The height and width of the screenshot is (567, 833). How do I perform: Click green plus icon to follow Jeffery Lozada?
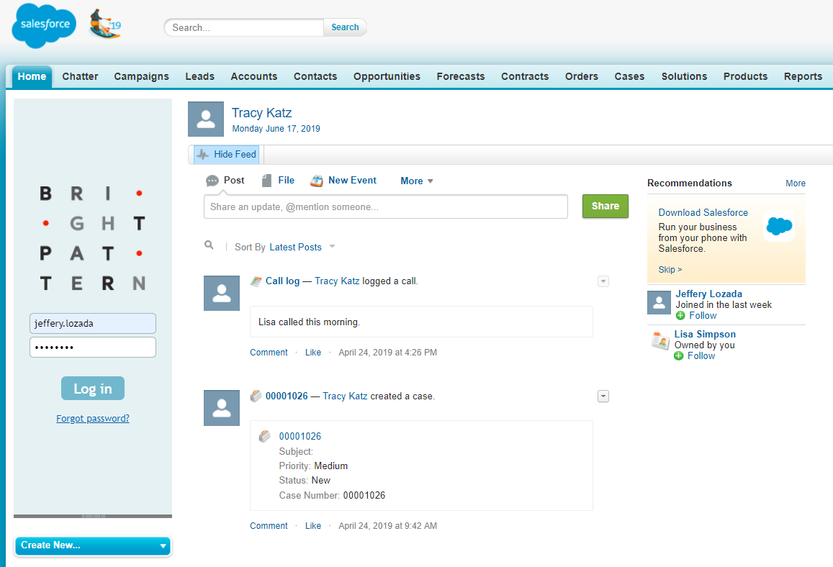point(680,315)
